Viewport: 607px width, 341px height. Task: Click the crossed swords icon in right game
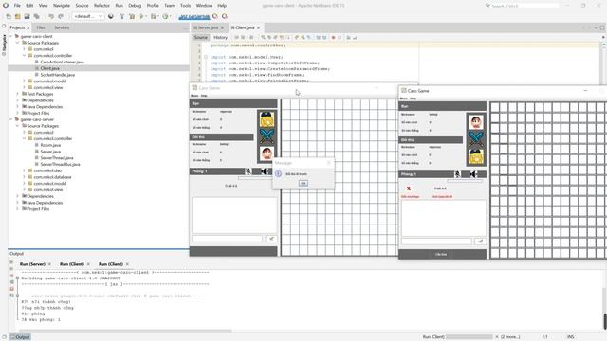pos(476,139)
